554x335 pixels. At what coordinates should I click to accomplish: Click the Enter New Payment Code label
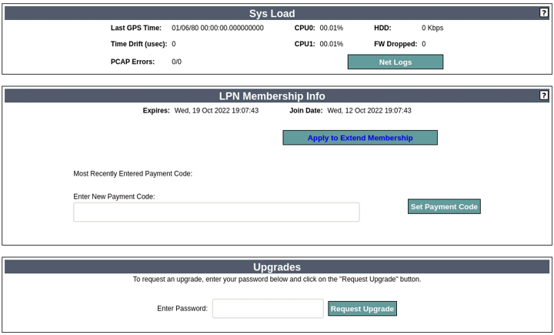[x=114, y=196]
